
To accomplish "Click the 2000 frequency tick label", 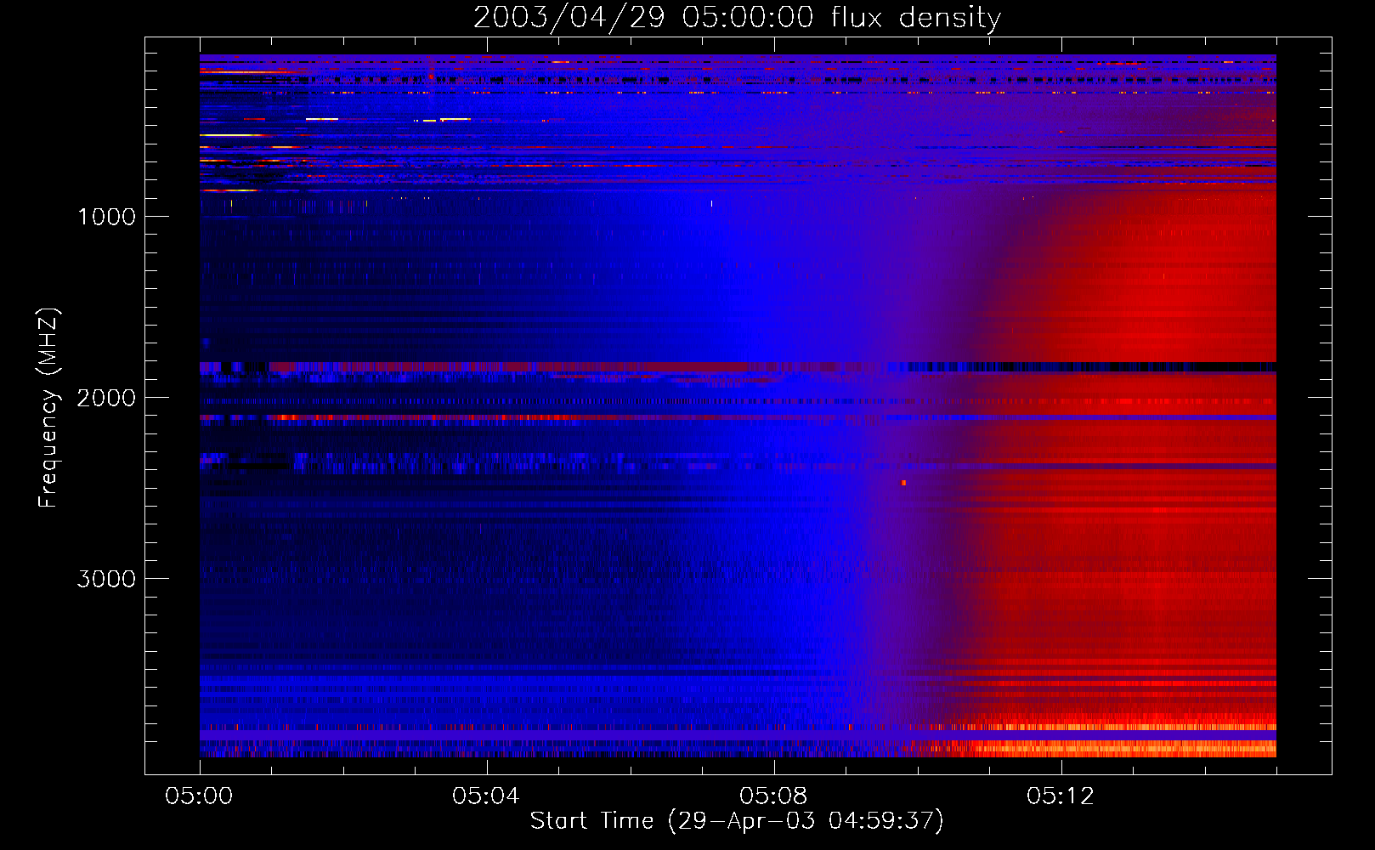I will (x=106, y=398).
